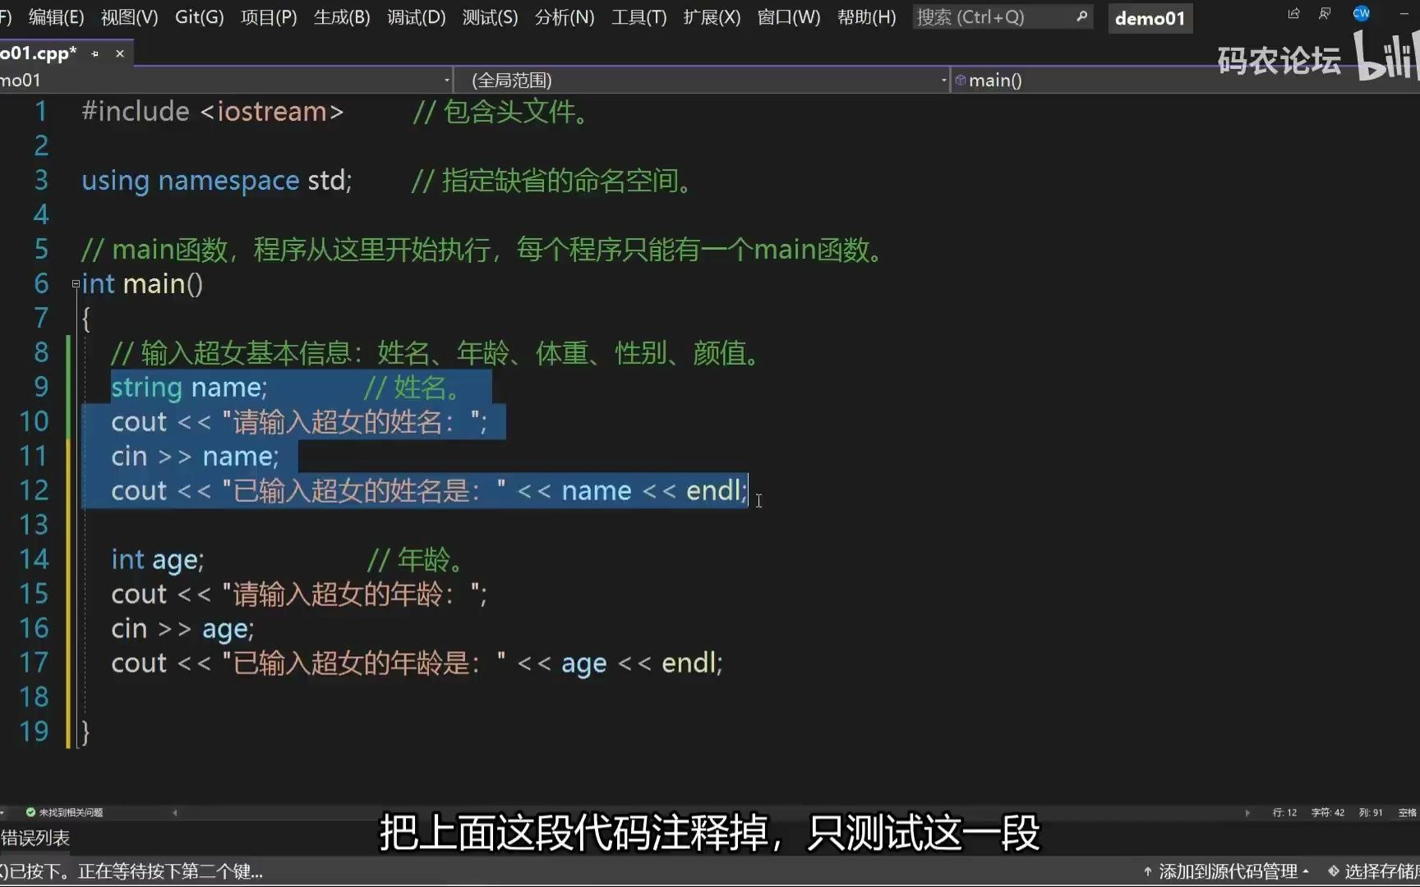Click the horizontal scrollbar right arrow
Image resolution: width=1420 pixels, height=887 pixels.
pos(1247,812)
